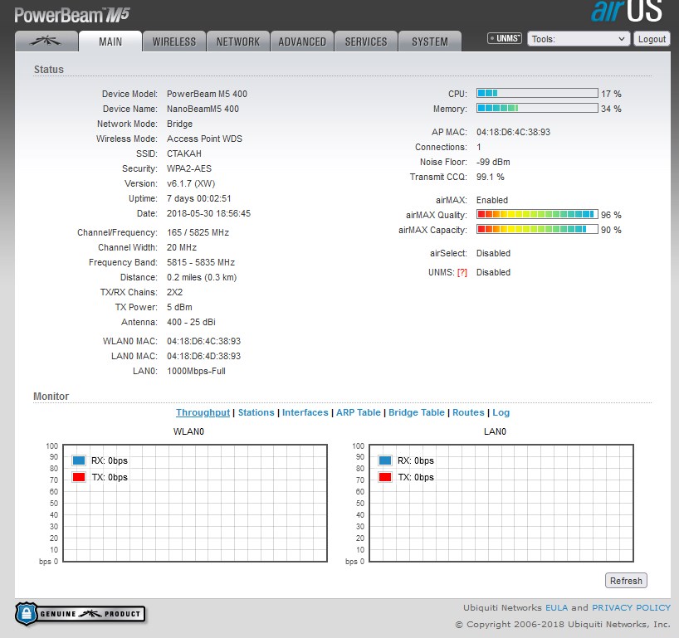Click the Network Mode Bridge value
This screenshot has height=638, width=679.
179,124
